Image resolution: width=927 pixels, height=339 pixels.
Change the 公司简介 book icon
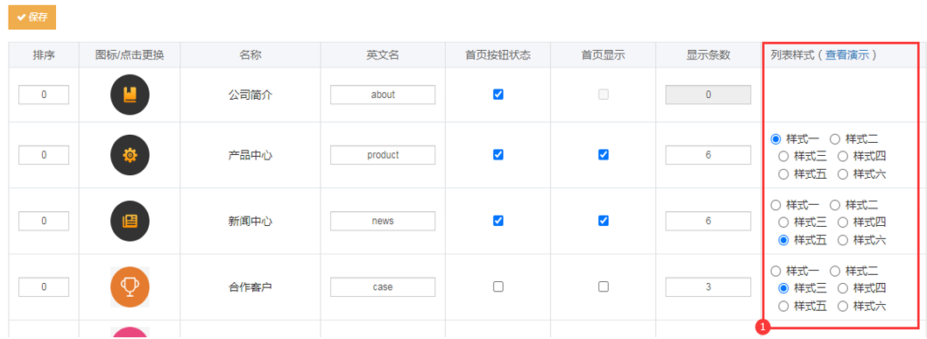pos(130,95)
